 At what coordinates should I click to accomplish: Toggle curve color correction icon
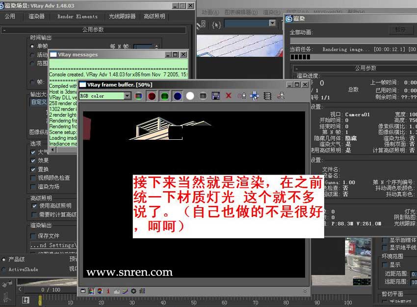point(125,291)
